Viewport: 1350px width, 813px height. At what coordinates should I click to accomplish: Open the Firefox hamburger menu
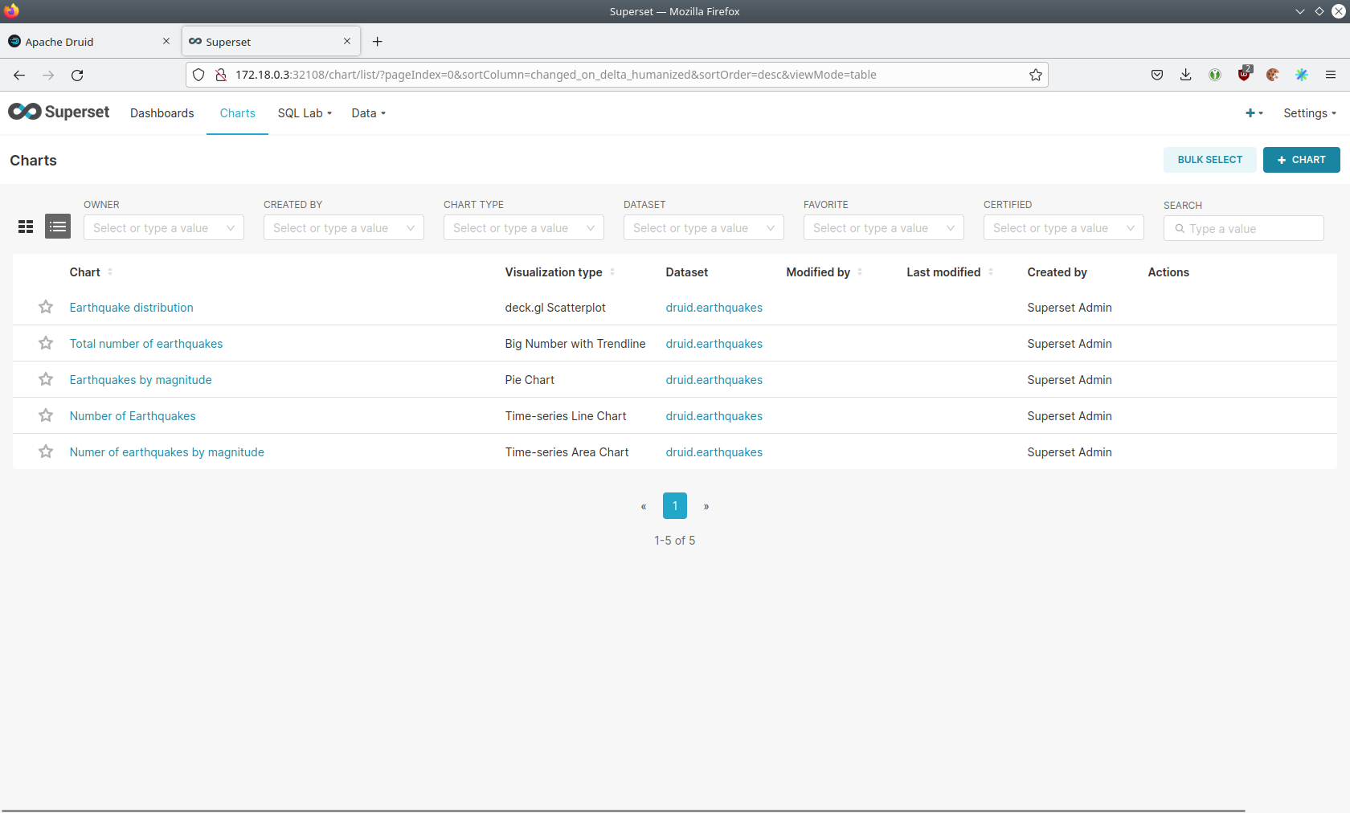tap(1331, 75)
